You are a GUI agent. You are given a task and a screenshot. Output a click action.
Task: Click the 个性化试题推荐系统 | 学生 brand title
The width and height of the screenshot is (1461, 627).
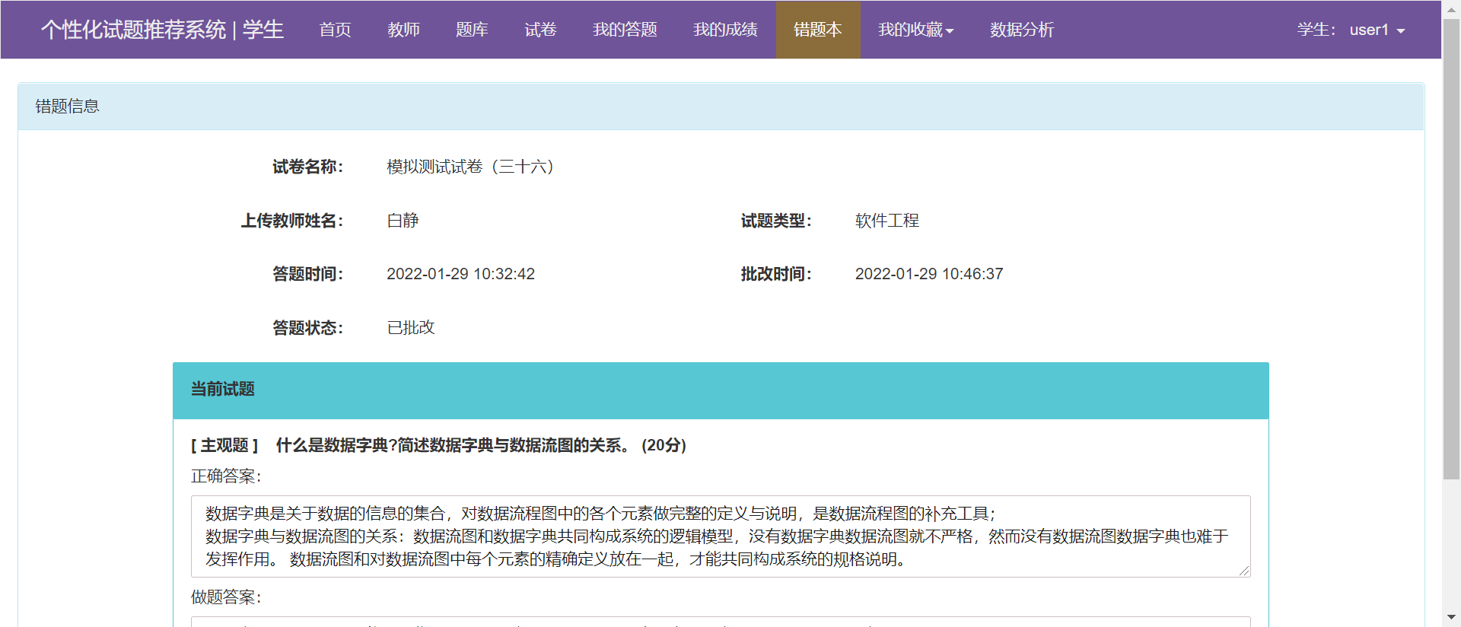[x=162, y=30]
